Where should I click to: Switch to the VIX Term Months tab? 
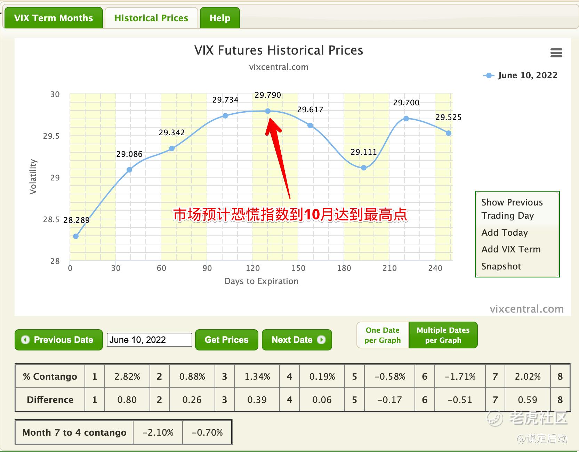point(53,18)
